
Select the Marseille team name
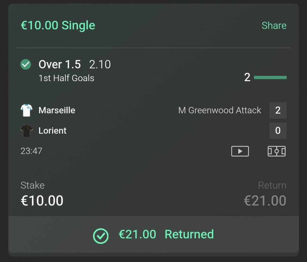[57, 110]
